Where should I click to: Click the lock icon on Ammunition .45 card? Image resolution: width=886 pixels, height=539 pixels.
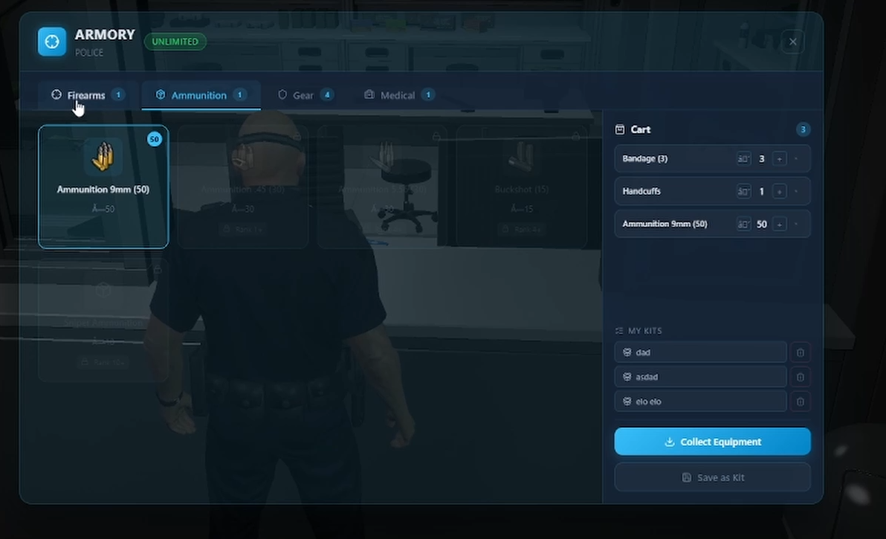(x=297, y=137)
